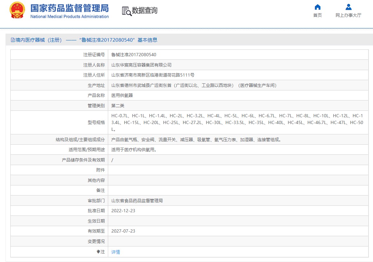Click the national emblem logo
This screenshot has width=373, height=262.
tap(17, 10)
